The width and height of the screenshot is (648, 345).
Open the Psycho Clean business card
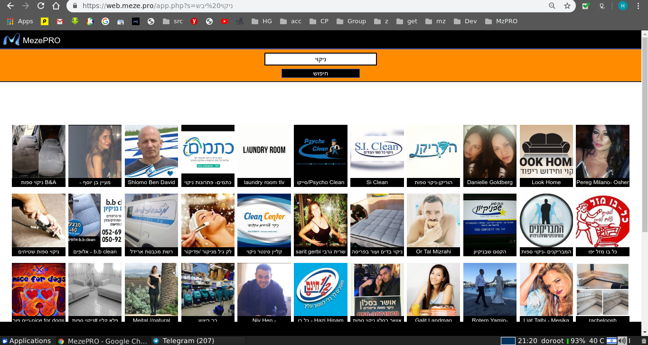click(x=320, y=156)
